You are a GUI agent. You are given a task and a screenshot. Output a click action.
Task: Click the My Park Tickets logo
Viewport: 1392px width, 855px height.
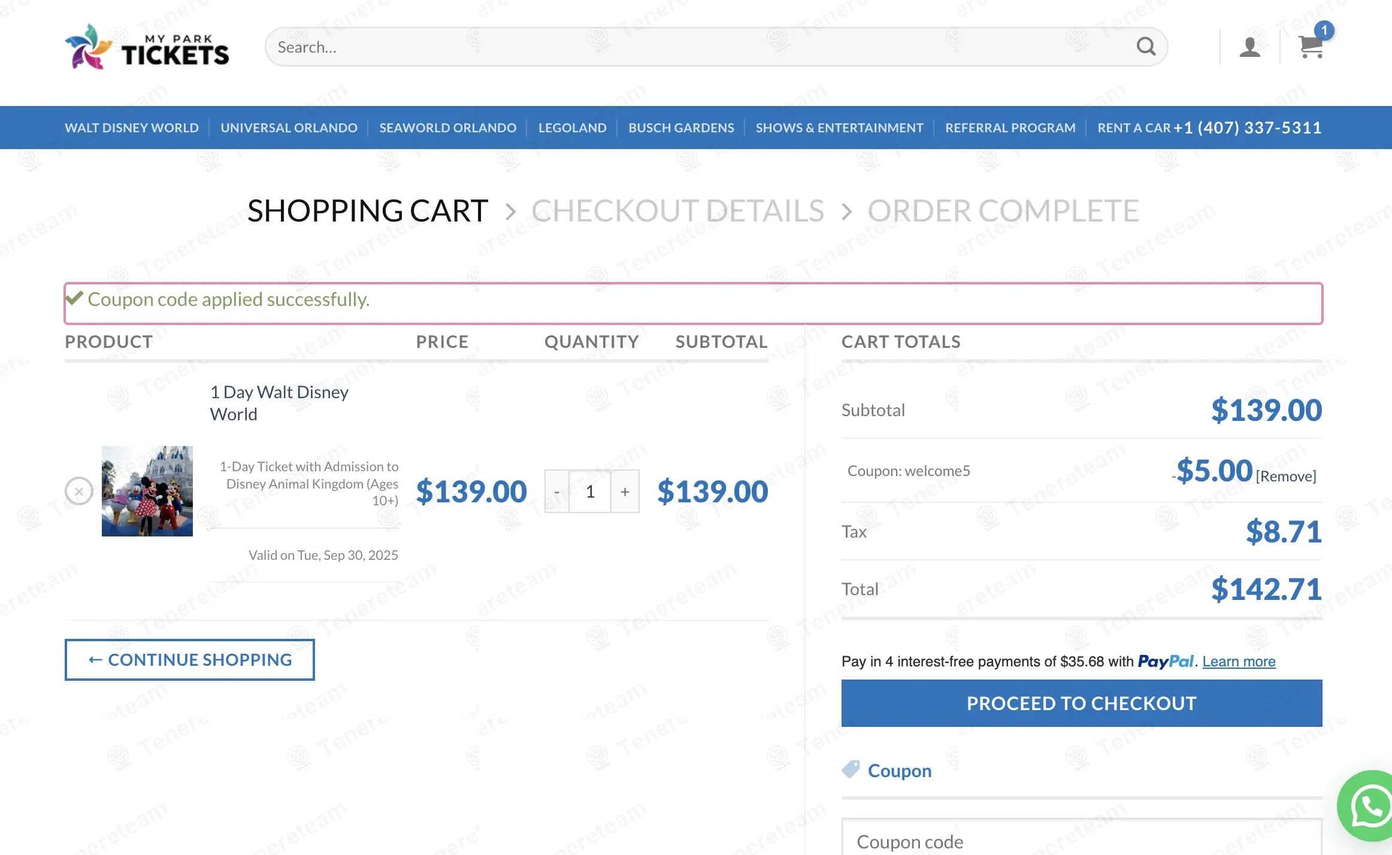(x=147, y=47)
